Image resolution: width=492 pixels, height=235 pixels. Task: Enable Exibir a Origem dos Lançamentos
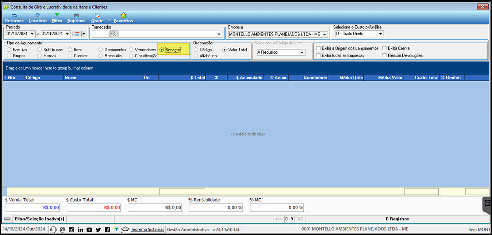tap(318, 48)
